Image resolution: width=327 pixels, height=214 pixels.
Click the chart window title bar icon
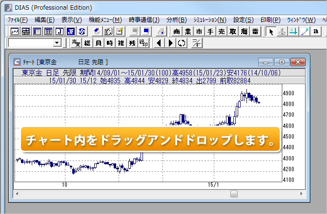click(18, 62)
